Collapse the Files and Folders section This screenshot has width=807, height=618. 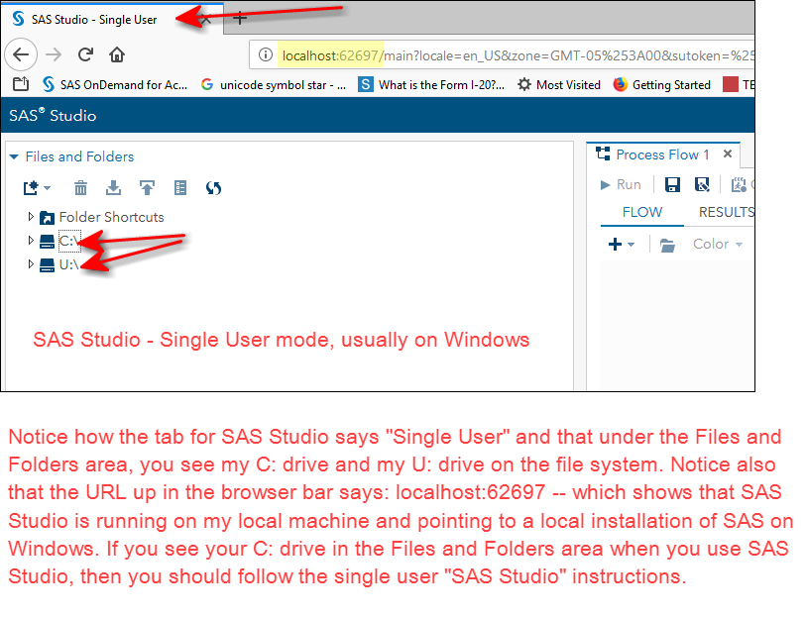(14, 156)
